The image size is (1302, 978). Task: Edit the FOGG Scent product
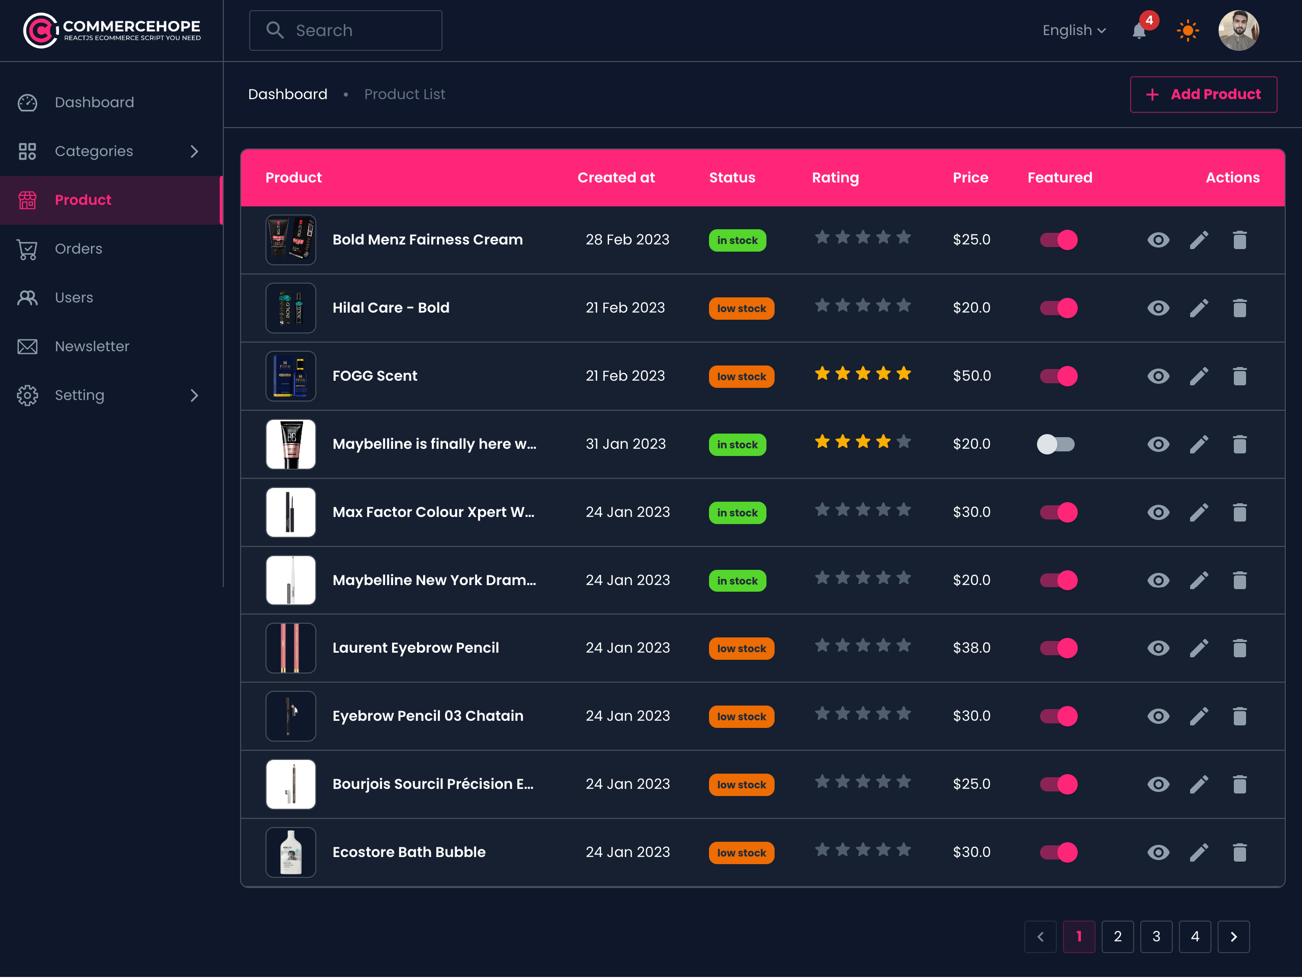(x=1199, y=376)
